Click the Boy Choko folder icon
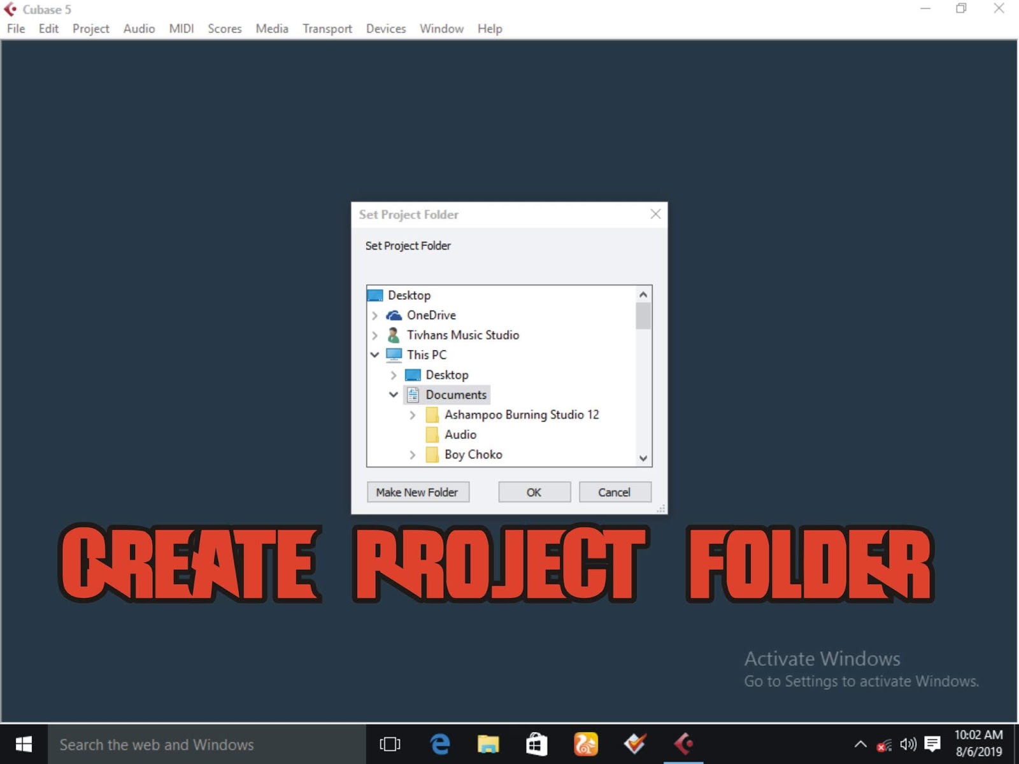The height and width of the screenshot is (764, 1019). click(432, 455)
